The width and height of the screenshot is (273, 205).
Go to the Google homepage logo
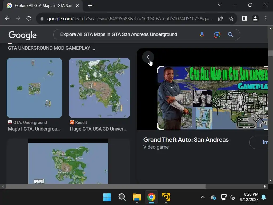(x=23, y=35)
